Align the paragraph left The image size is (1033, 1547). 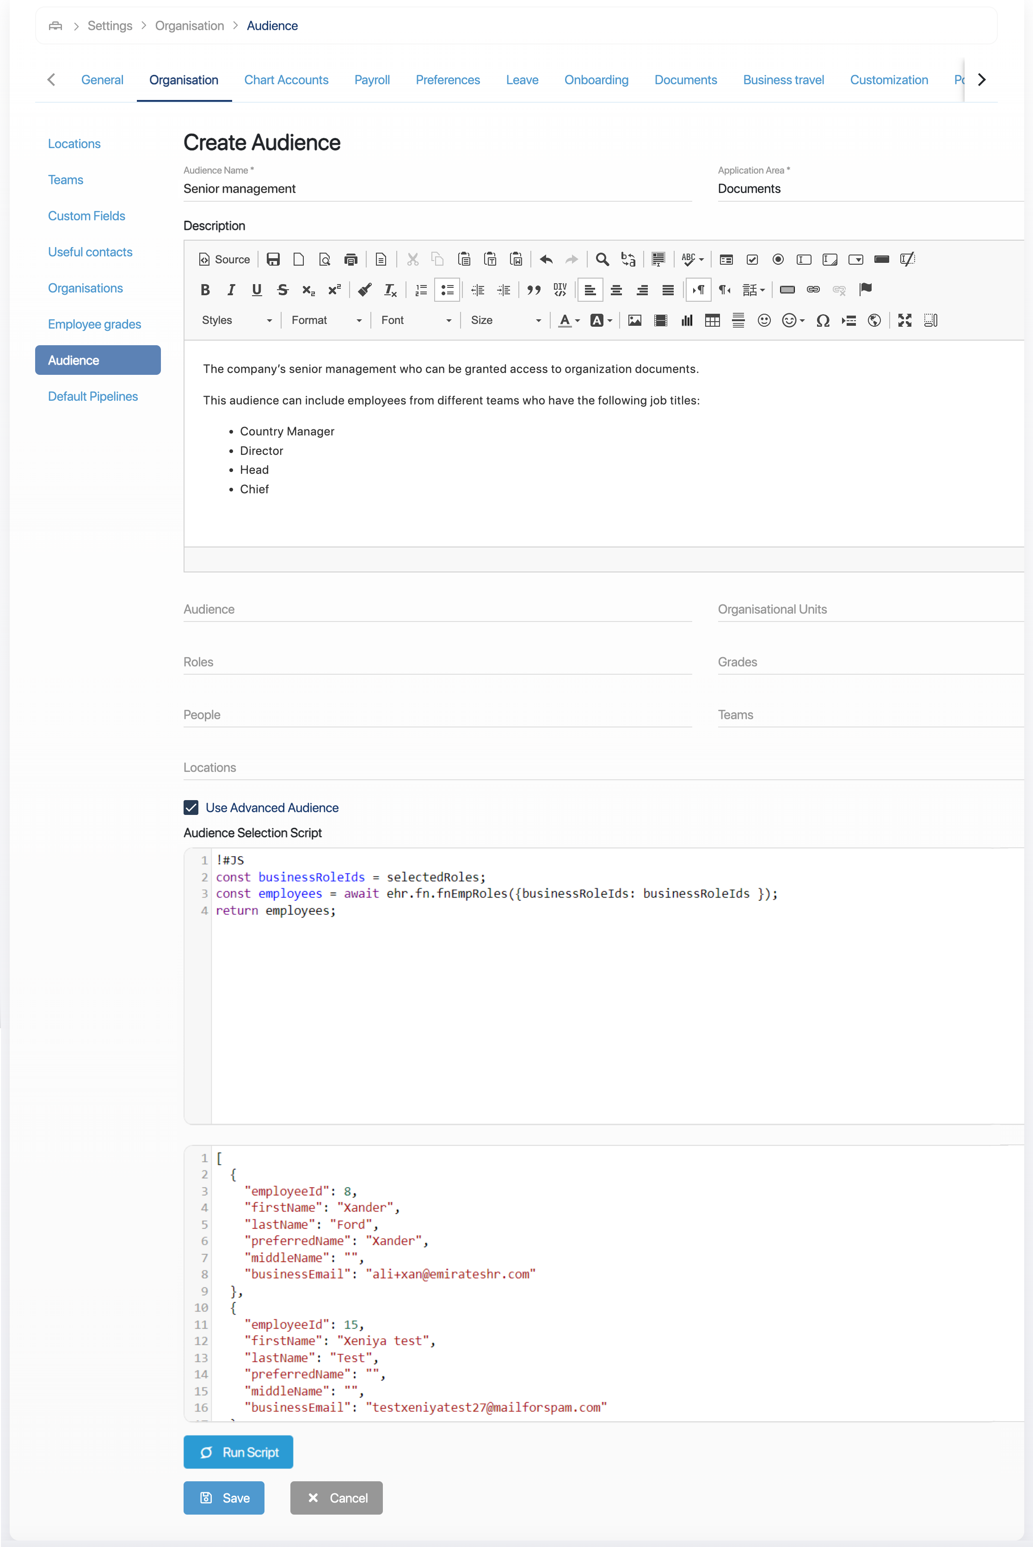(590, 289)
